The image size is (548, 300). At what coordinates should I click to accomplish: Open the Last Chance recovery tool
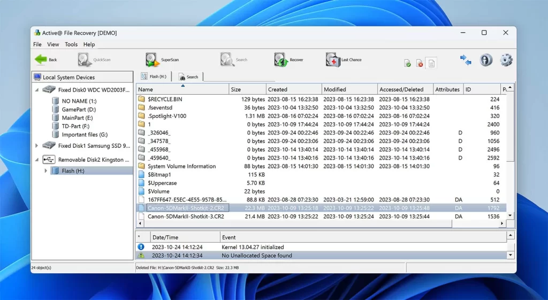tap(333, 59)
